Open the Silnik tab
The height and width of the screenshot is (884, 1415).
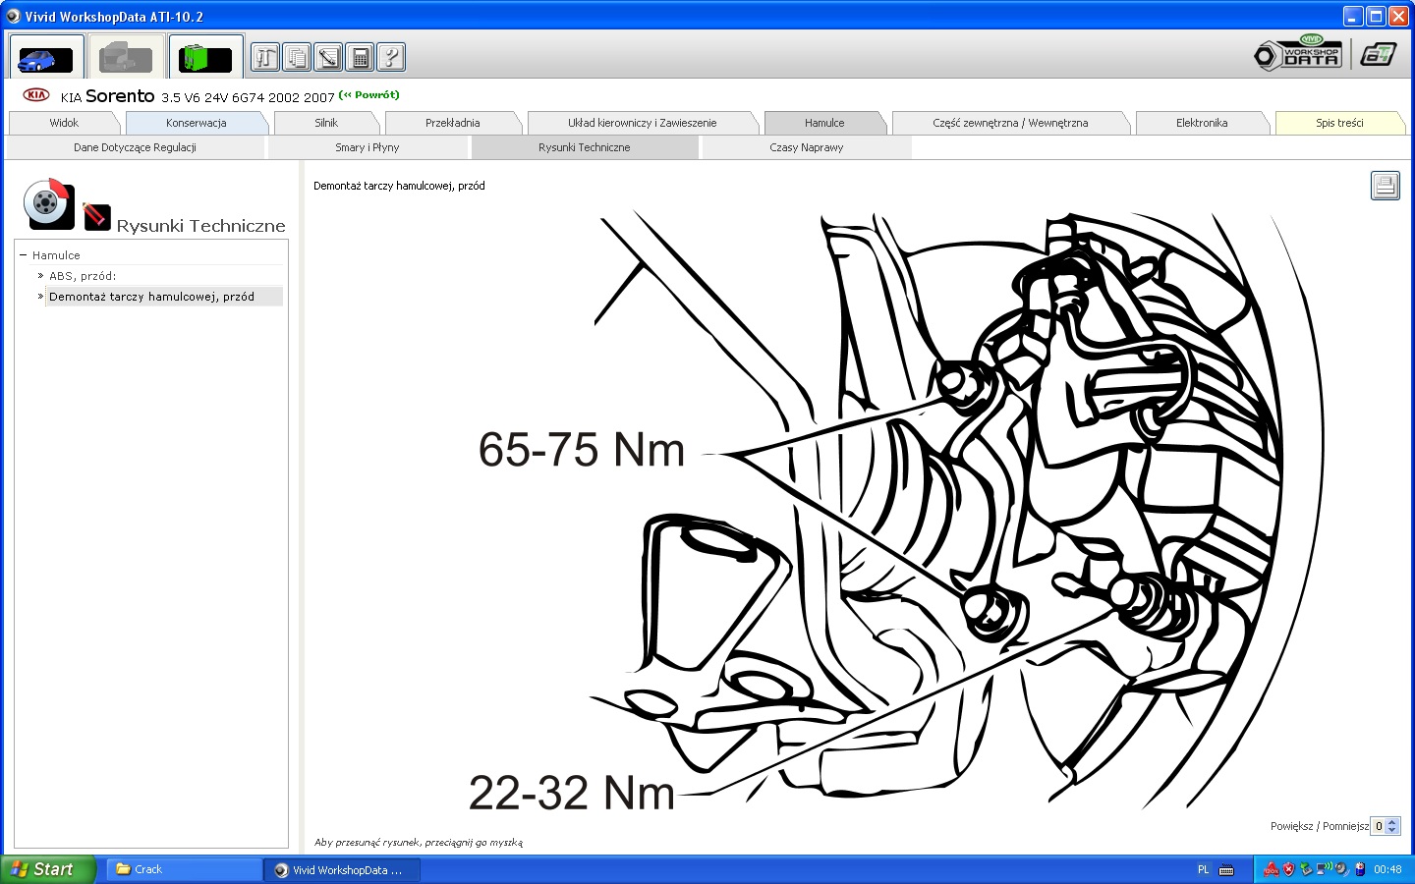(x=326, y=123)
